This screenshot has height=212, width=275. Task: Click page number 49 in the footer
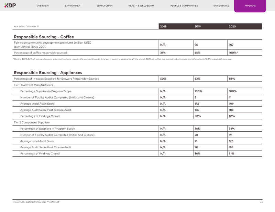pos(261,202)
